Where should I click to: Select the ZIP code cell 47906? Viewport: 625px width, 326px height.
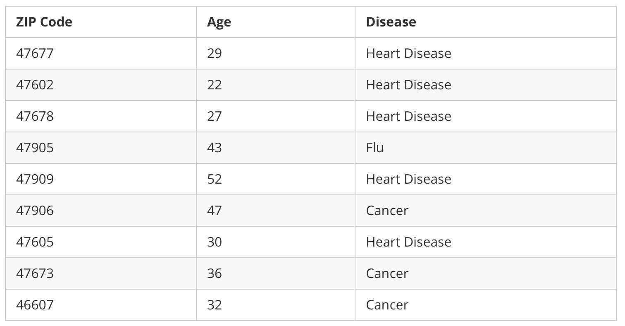(35, 211)
